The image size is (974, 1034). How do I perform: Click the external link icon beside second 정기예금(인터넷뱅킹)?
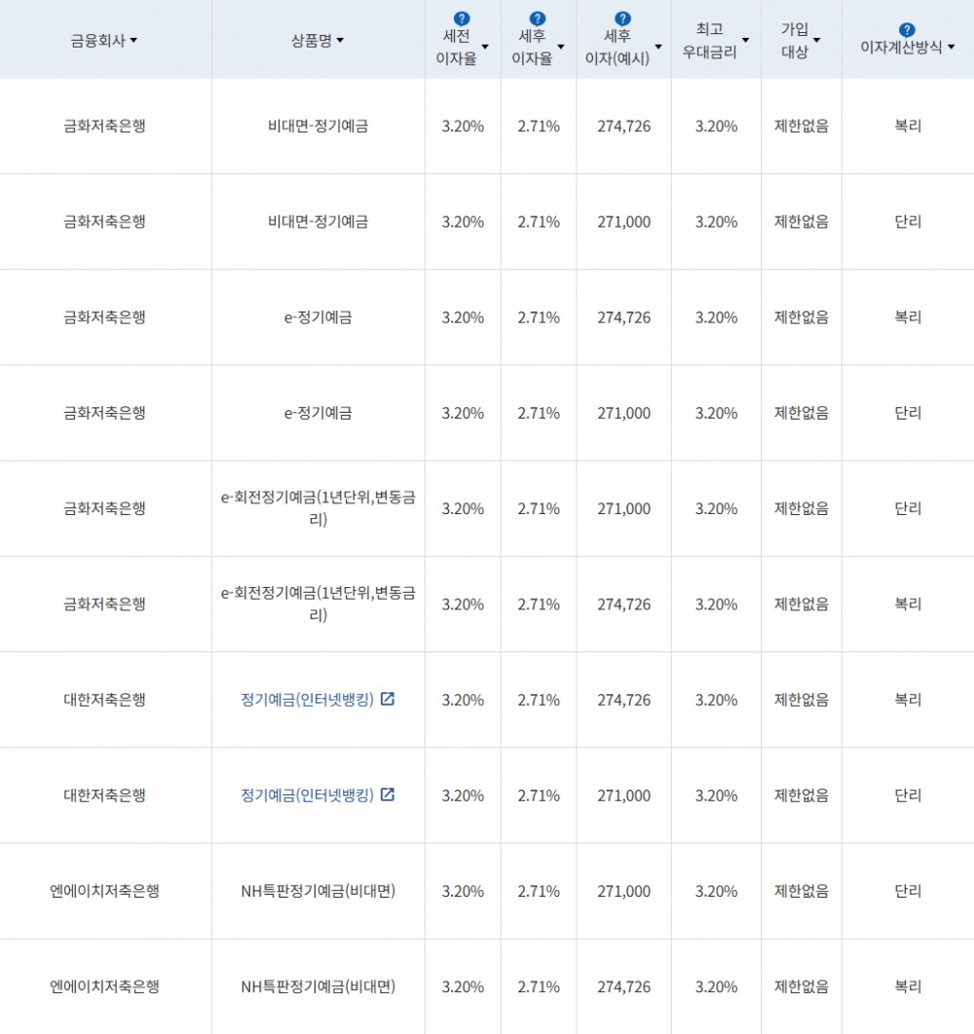[x=389, y=794]
